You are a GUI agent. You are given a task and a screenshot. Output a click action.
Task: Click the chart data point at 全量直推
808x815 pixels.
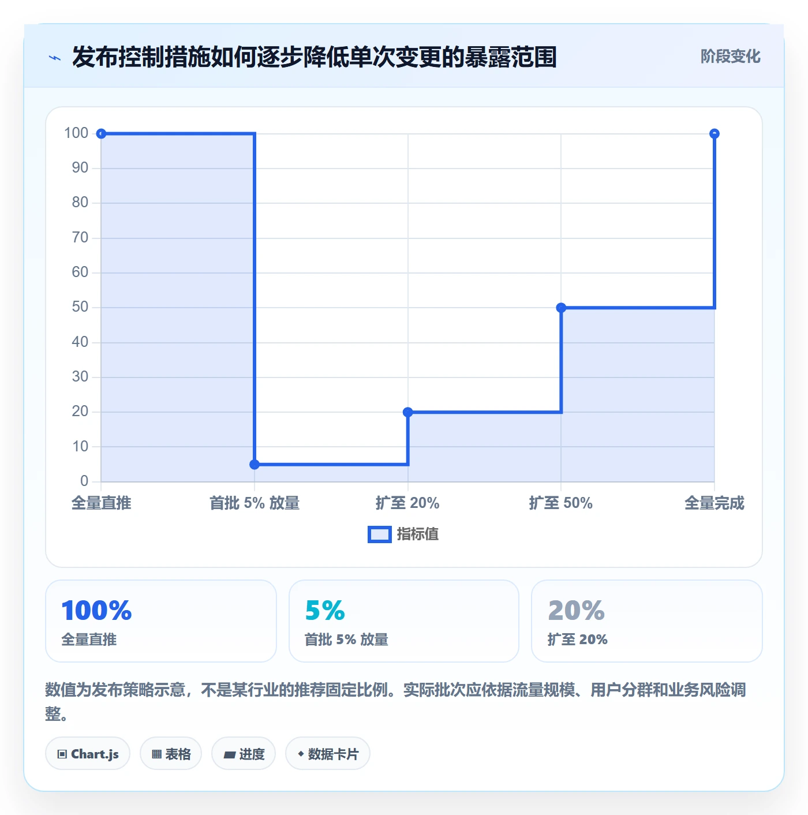point(101,134)
